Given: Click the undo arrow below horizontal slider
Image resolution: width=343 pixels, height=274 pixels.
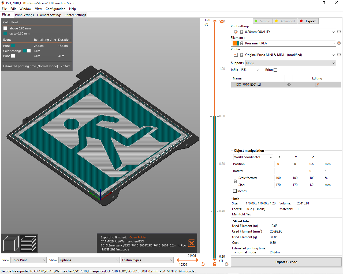Looking at the screenshot, I should pos(203,264).
